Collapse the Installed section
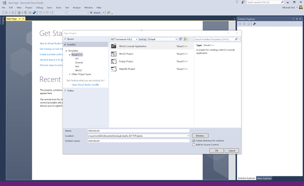Viewport: 304px width, 186px height. coord(65,44)
